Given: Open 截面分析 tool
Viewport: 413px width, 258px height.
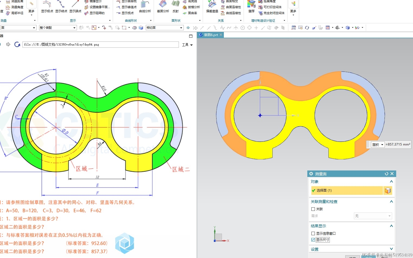Looking at the screenshot, I should [x=163, y=7].
